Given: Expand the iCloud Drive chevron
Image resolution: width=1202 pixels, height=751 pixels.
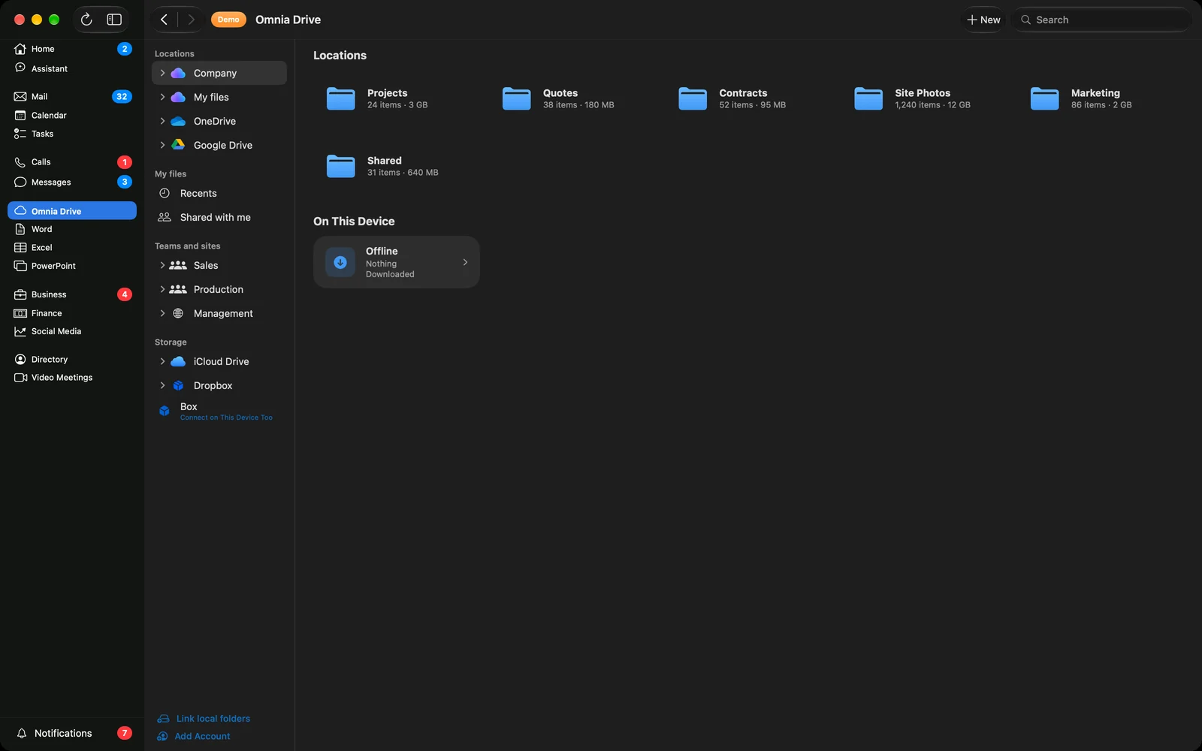Looking at the screenshot, I should click(x=162, y=361).
